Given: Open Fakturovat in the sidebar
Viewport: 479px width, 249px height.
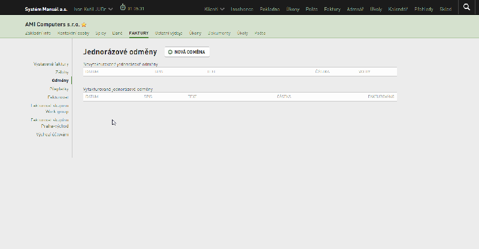Looking at the screenshot, I should 58,97.
